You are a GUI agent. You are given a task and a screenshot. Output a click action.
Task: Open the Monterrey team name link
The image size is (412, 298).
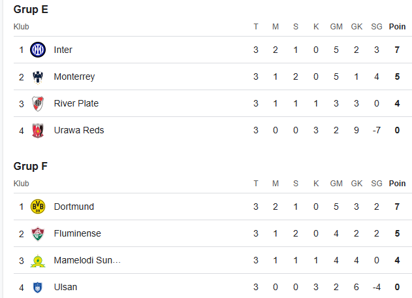74,76
